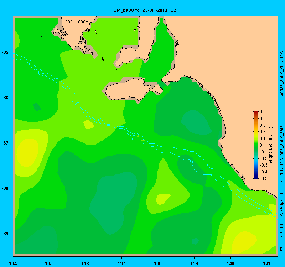Image resolution: width=285 pixels, height=267 pixels.
Task: Click the 0.5 colorbar scale value
Action: (263, 112)
